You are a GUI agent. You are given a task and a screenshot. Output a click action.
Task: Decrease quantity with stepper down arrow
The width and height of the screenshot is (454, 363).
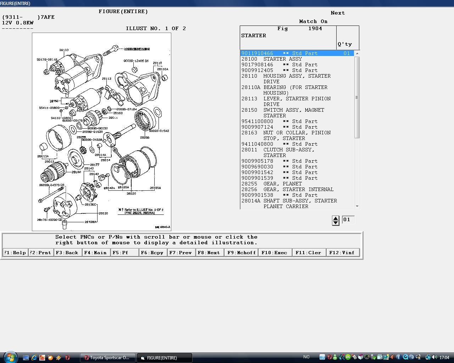tap(336, 223)
